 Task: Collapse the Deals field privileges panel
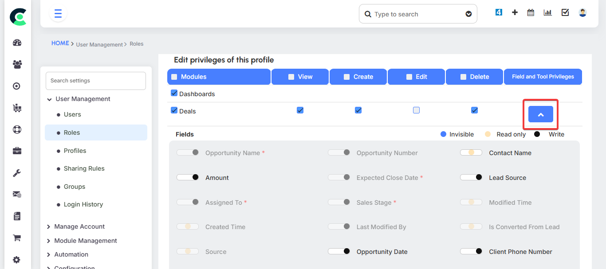click(x=540, y=114)
